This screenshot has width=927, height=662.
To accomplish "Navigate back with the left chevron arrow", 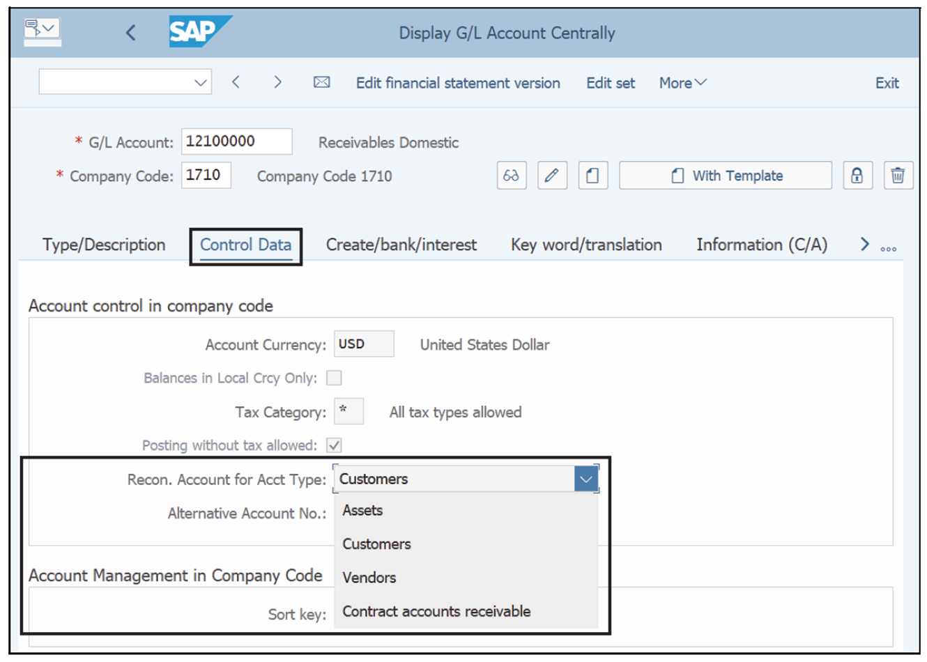I will [x=131, y=31].
